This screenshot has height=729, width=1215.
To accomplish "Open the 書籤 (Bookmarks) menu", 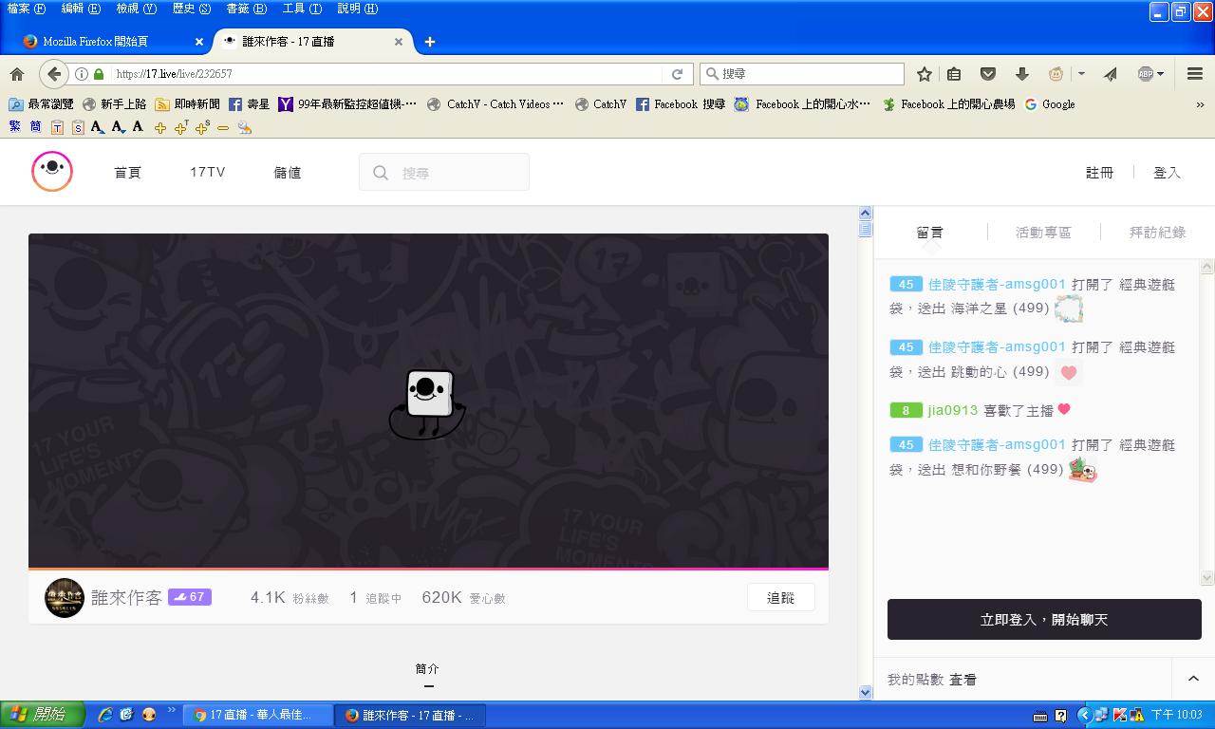I will pyautogui.click(x=246, y=9).
